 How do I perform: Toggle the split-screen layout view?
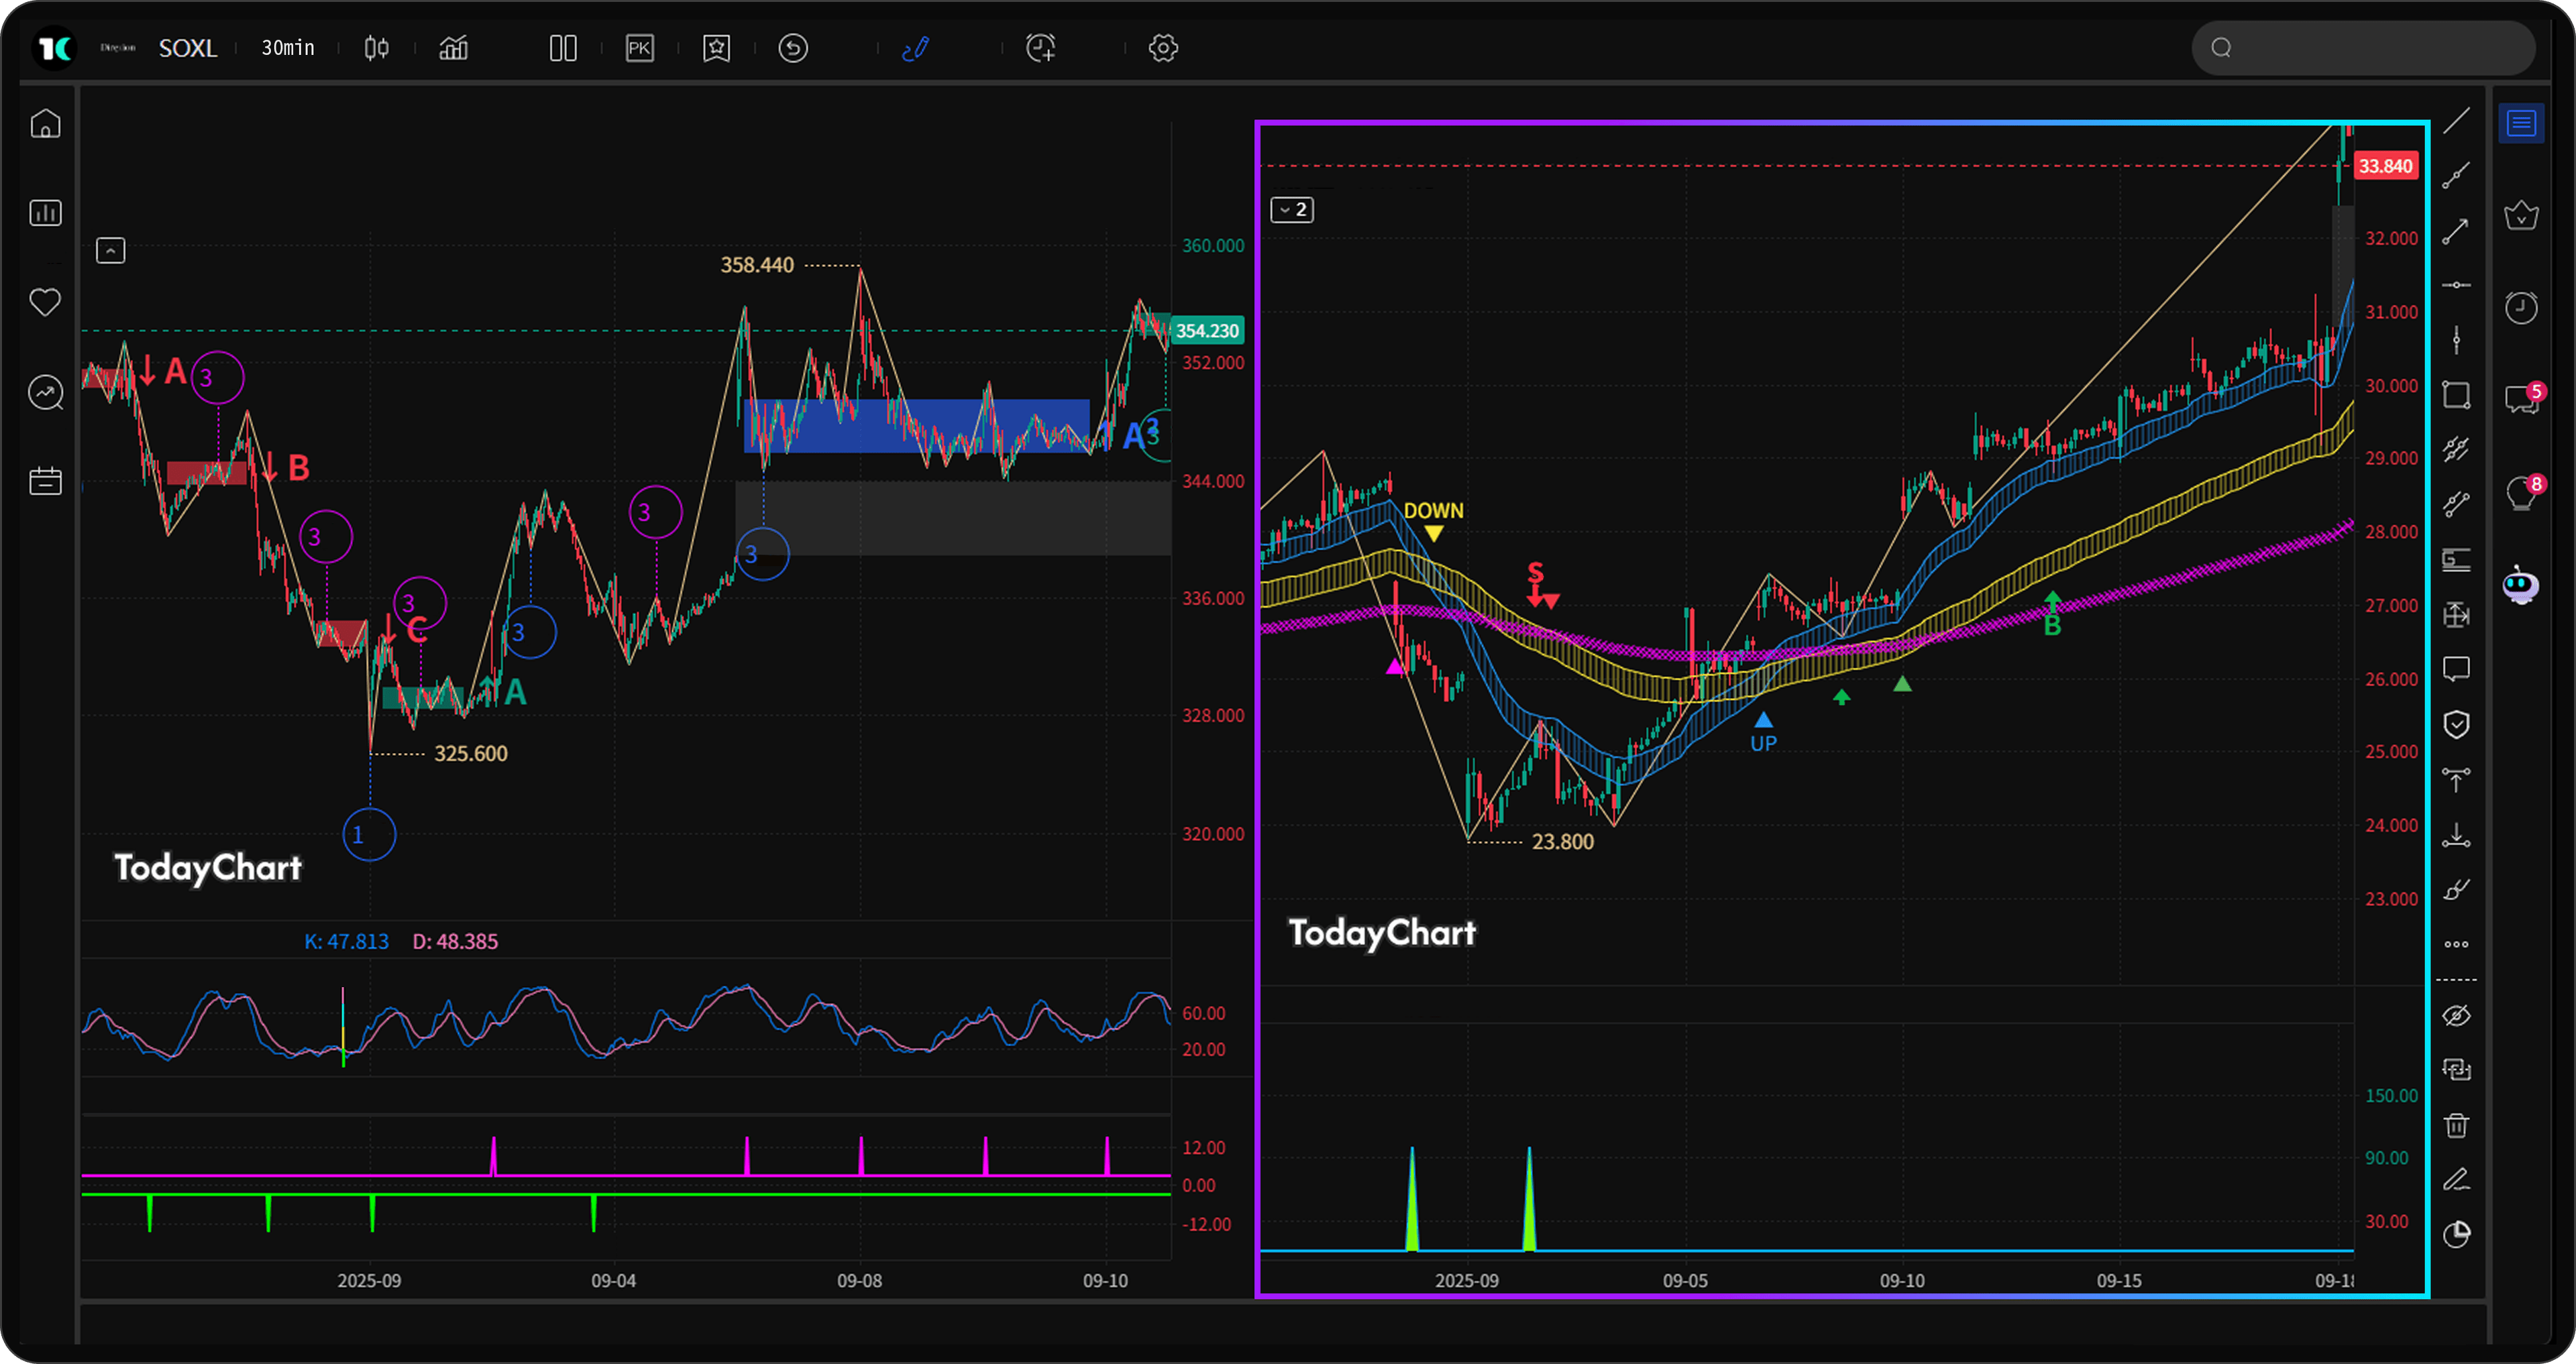[x=563, y=48]
